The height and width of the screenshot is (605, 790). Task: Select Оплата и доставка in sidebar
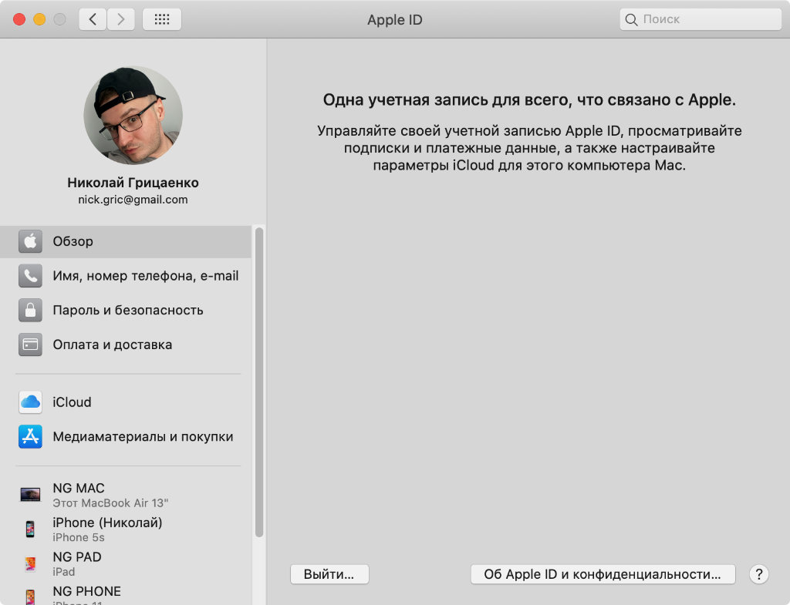[113, 345]
